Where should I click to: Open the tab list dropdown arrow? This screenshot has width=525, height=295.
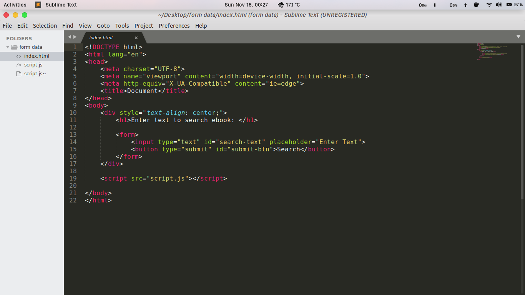(518, 37)
